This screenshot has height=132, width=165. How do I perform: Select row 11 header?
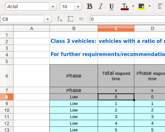click(7, 117)
